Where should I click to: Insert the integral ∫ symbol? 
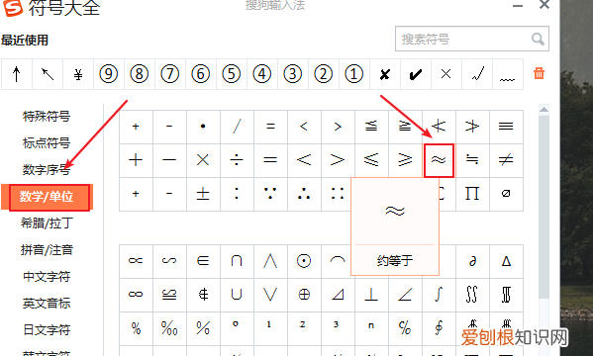[x=439, y=295]
